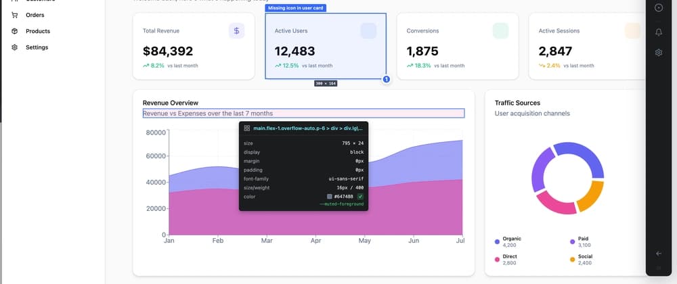The image size is (677, 284).
Task: Click the 'ui-sans-serif' font-family value
Action: [x=346, y=179]
